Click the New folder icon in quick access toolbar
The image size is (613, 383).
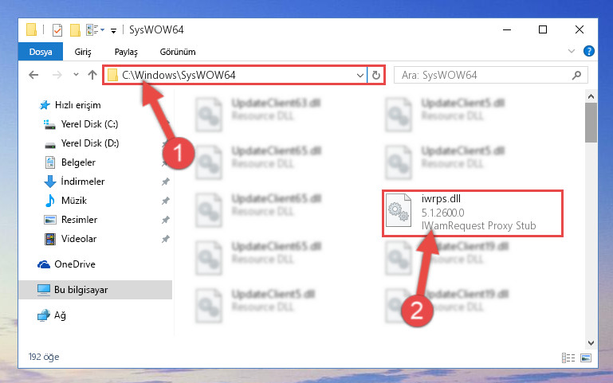pos(75,30)
